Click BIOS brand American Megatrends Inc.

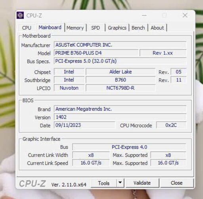click(x=120, y=109)
